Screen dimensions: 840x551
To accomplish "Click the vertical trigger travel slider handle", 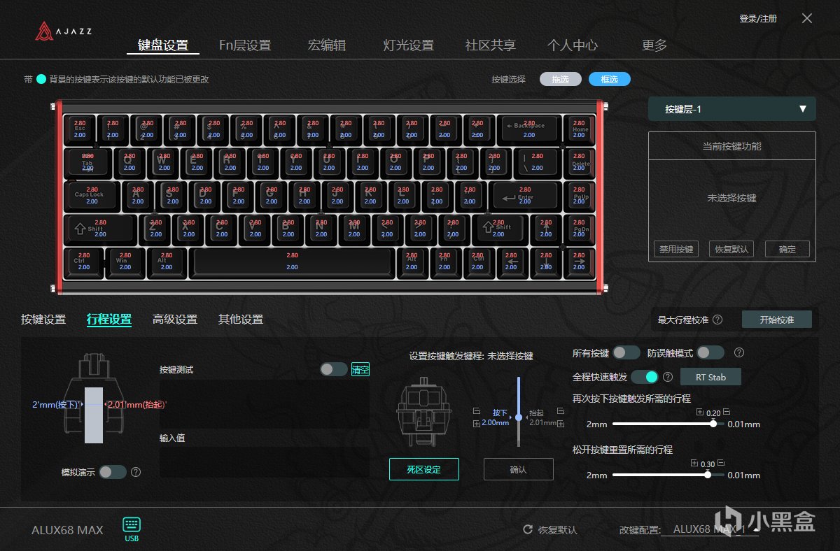I will pos(519,417).
